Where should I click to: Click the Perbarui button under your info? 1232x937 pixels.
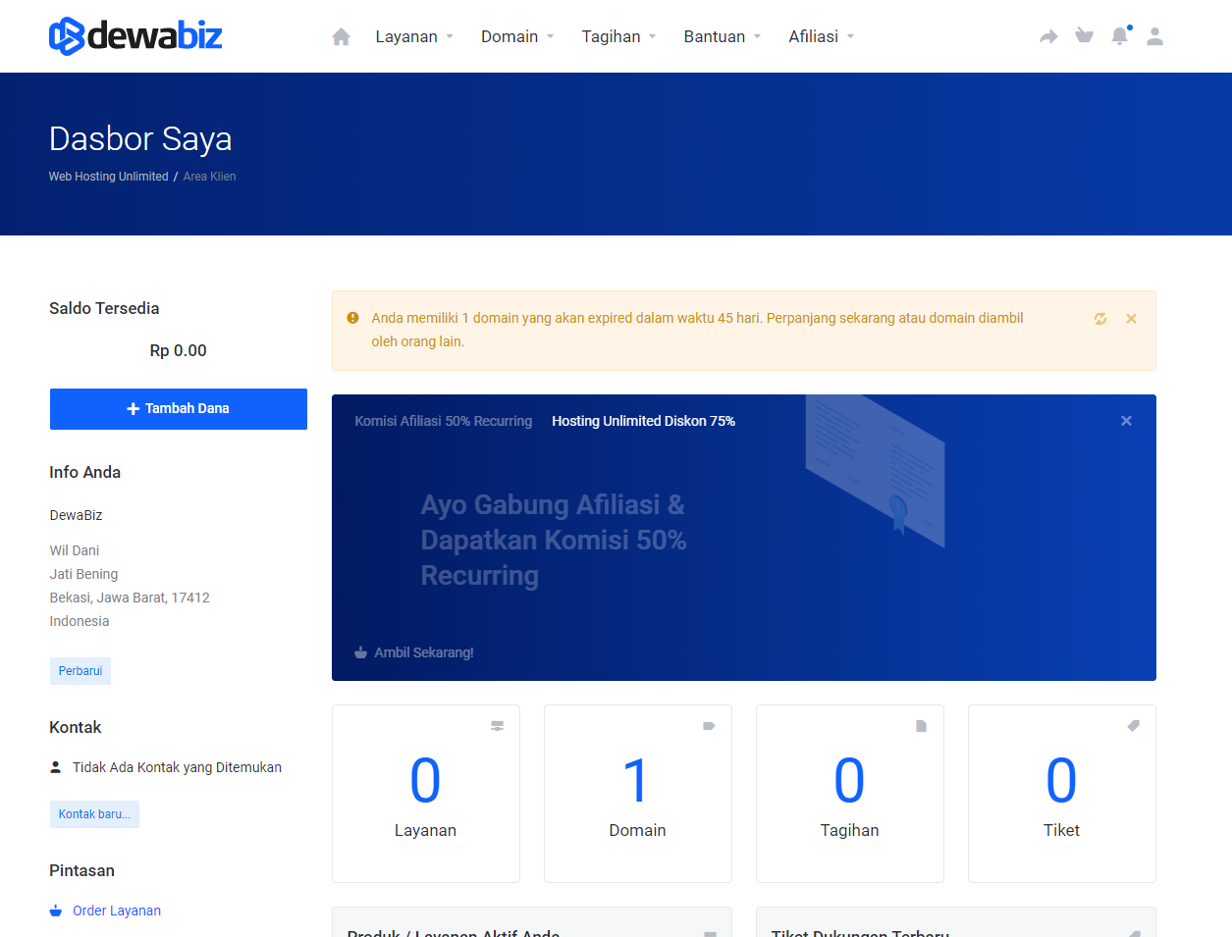80,670
